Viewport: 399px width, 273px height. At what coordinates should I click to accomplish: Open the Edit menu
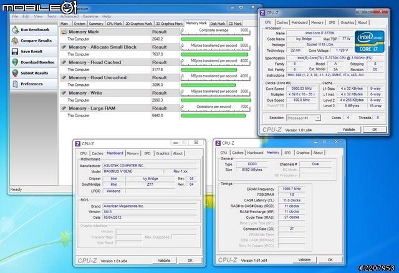pyautogui.click(x=26, y=16)
